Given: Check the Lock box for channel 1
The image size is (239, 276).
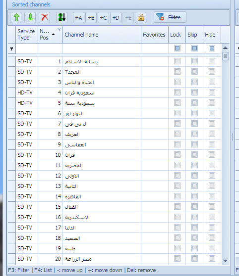Looking at the screenshot, I should click(x=177, y=61).
